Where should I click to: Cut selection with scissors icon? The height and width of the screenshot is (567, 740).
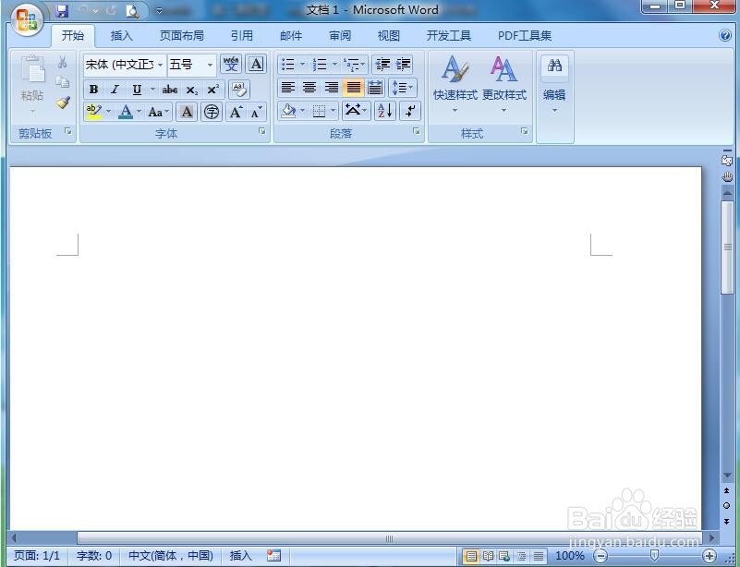tap(62, 62)
